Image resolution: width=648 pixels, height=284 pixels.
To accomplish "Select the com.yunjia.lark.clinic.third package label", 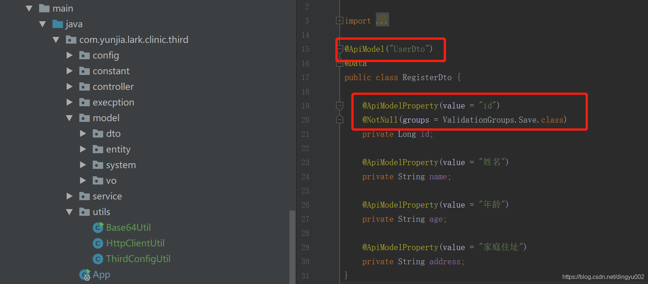I will pyautogui.click(x=134, y=40).
